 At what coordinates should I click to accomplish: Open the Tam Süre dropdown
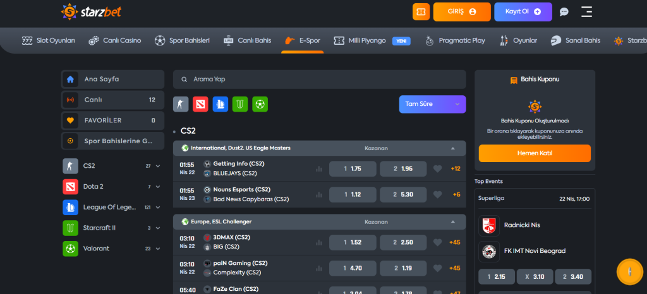tap(432, 104)
